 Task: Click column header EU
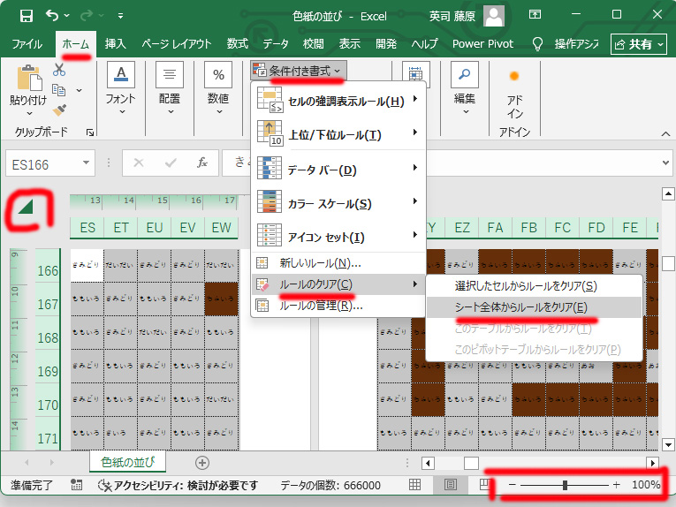click(x=155, y=228)
